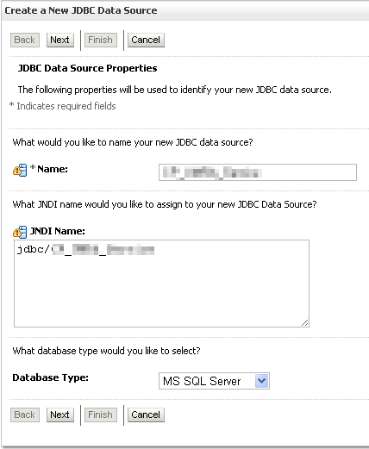
Task: Open the Database Type dropdown arrow
Action: pos(261,381)
